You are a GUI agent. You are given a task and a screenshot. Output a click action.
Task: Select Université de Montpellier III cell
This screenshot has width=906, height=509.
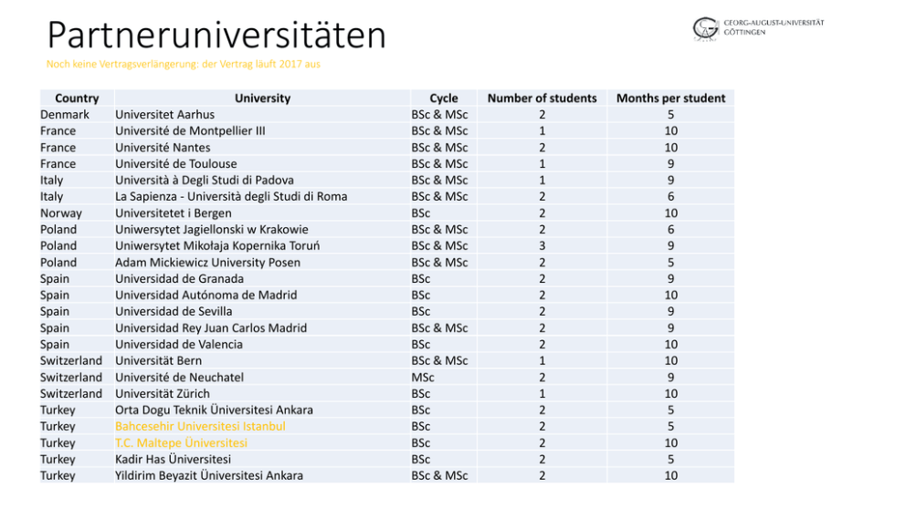[190, 131]
